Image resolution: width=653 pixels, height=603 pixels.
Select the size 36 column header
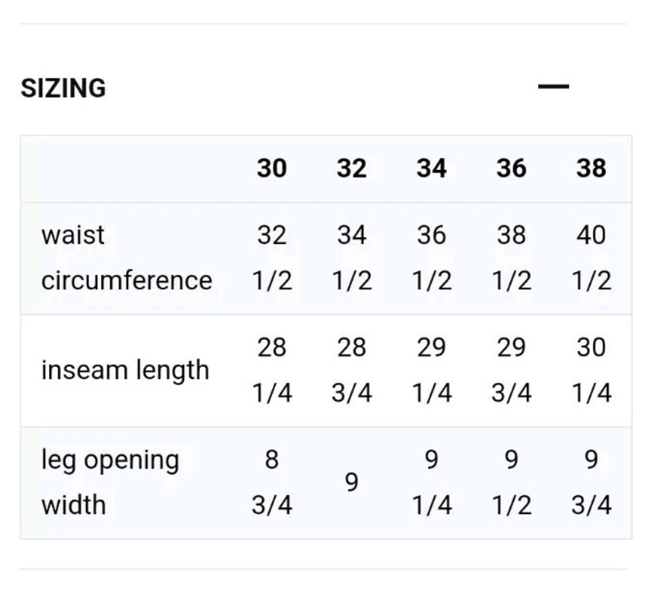point(511,168)
